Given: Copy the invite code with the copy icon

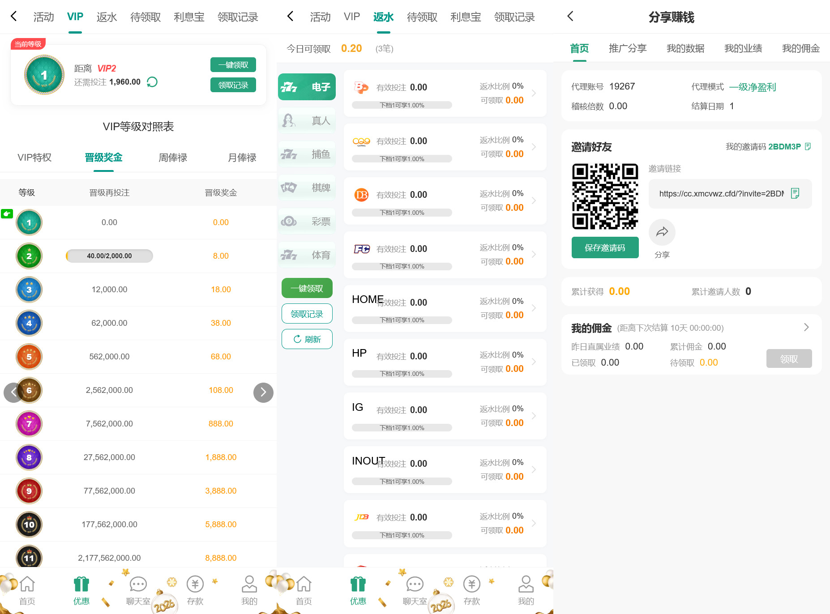Looking at the screenshot, I should tap(809, 146).
